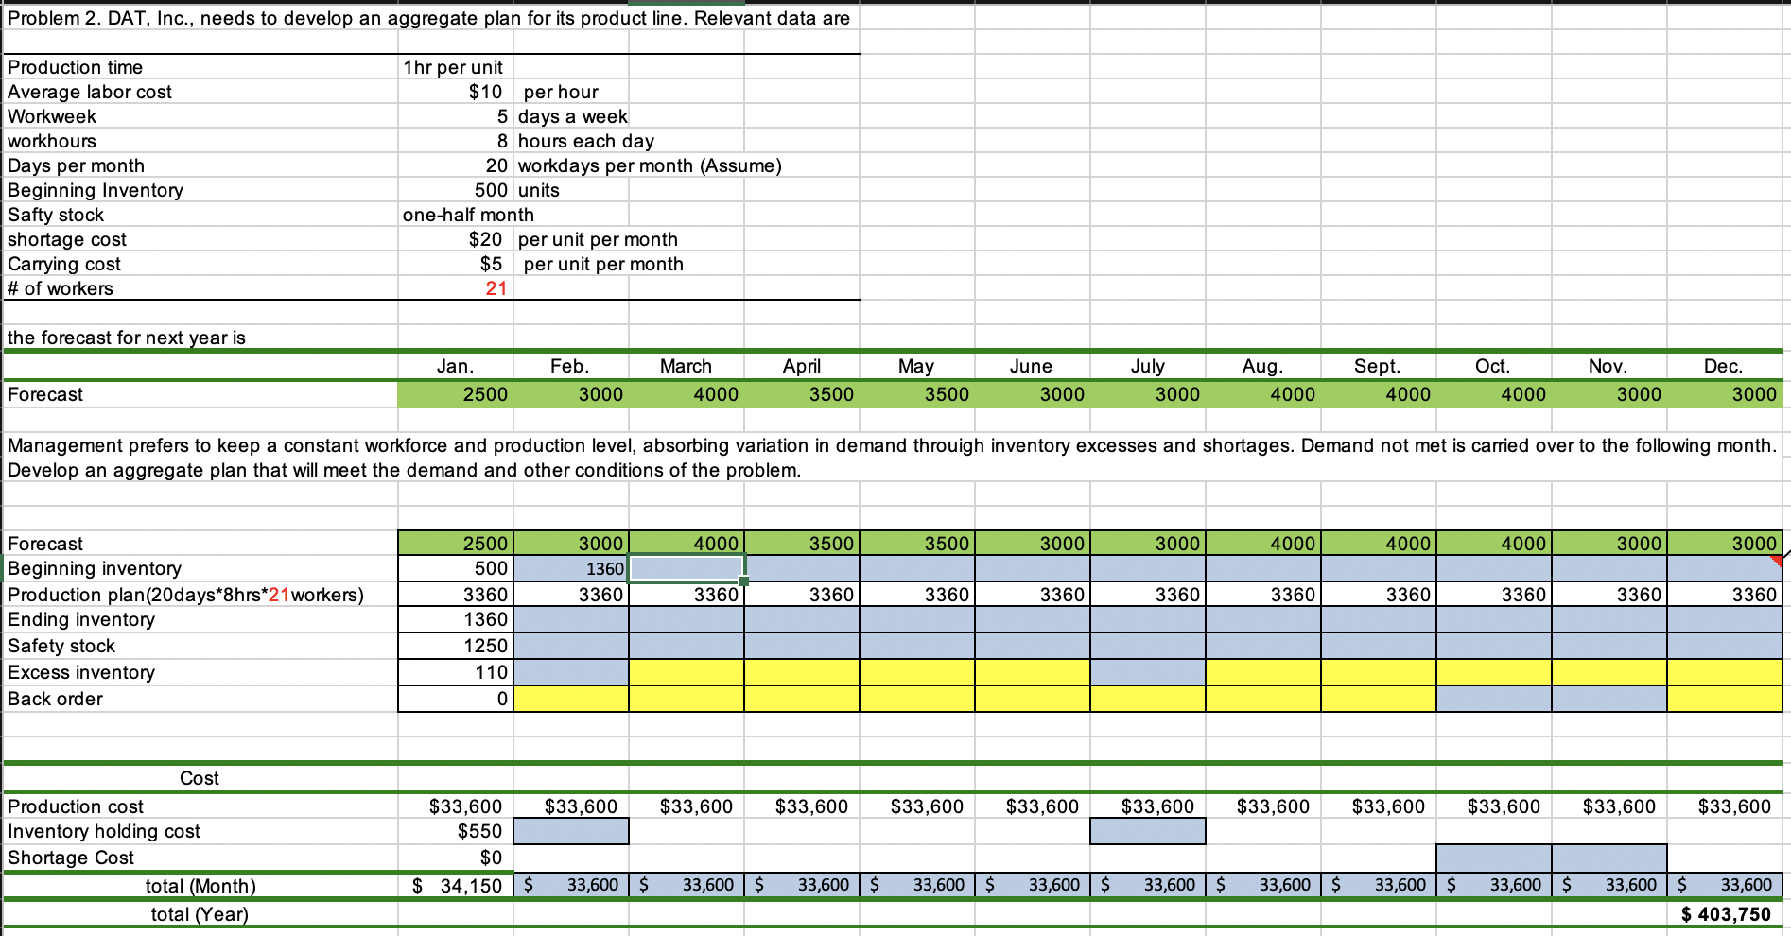Select the Jan Back order cell showing 0
Viewport: 1791px width, 936px height.
click(x=456, y=699)
